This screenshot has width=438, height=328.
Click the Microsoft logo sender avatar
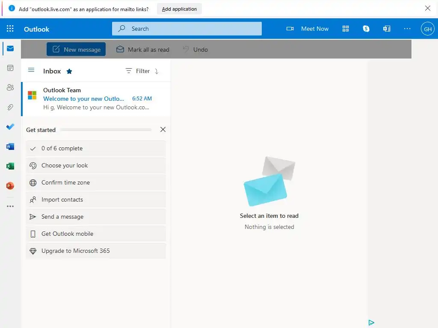32,95
